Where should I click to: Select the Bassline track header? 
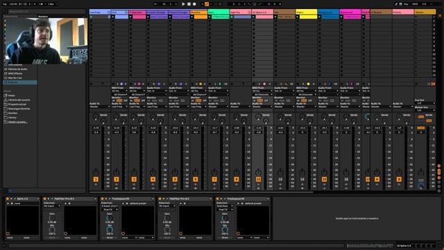click(199, 12)
